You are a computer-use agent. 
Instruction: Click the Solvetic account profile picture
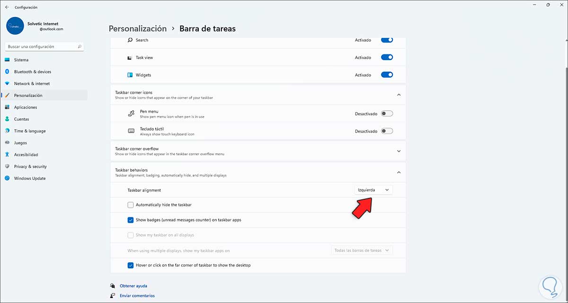(15, 26)
